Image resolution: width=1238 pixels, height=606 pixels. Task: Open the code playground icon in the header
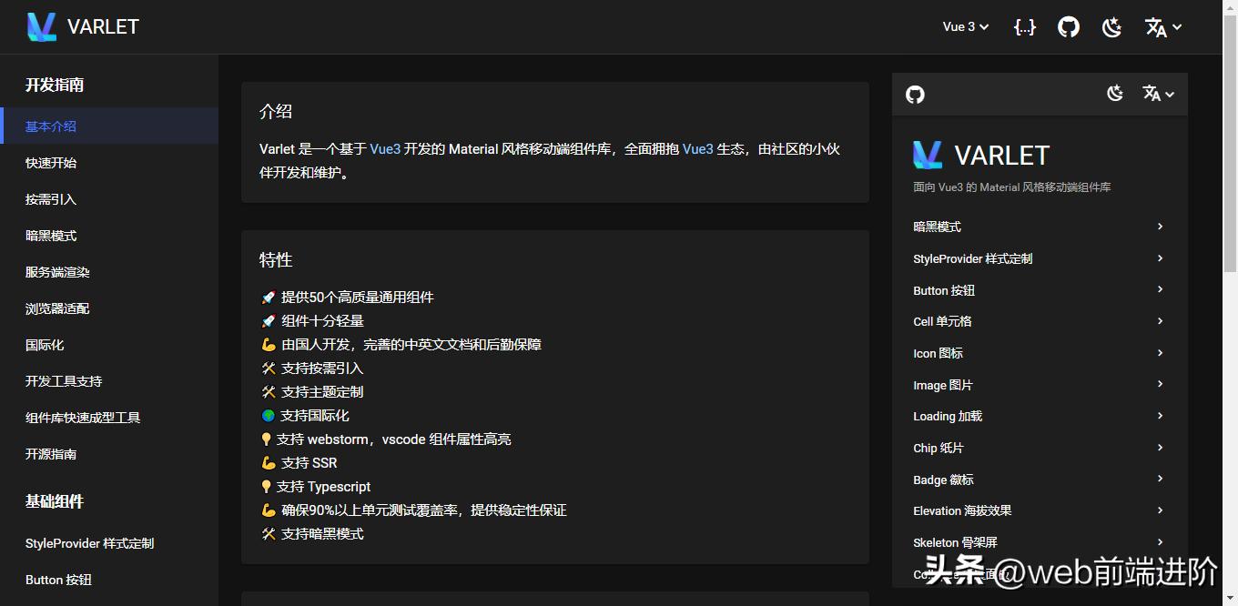1025,27
